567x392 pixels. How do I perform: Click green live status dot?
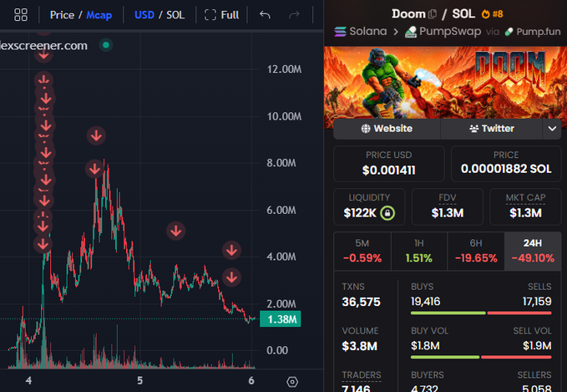tap(106, 45)
